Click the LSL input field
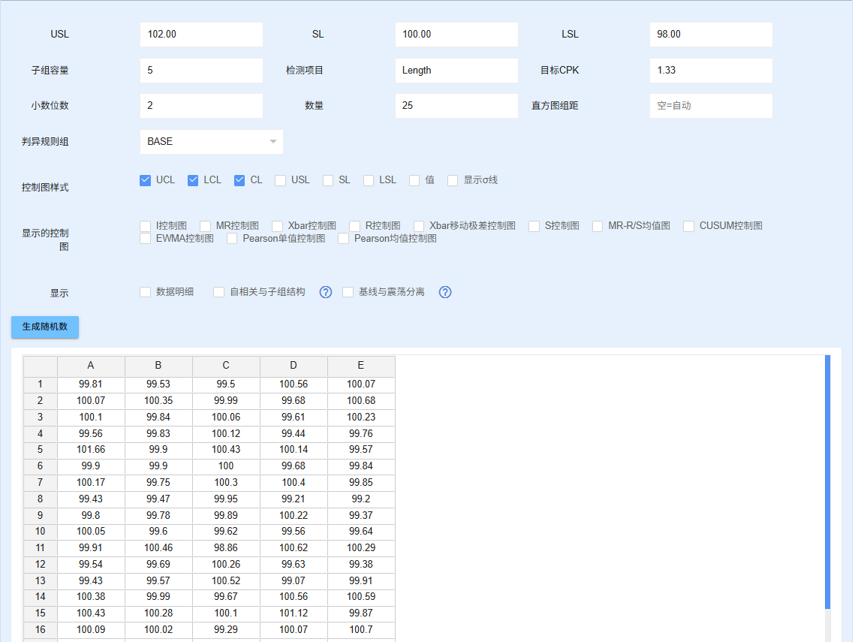 [711, 35]
